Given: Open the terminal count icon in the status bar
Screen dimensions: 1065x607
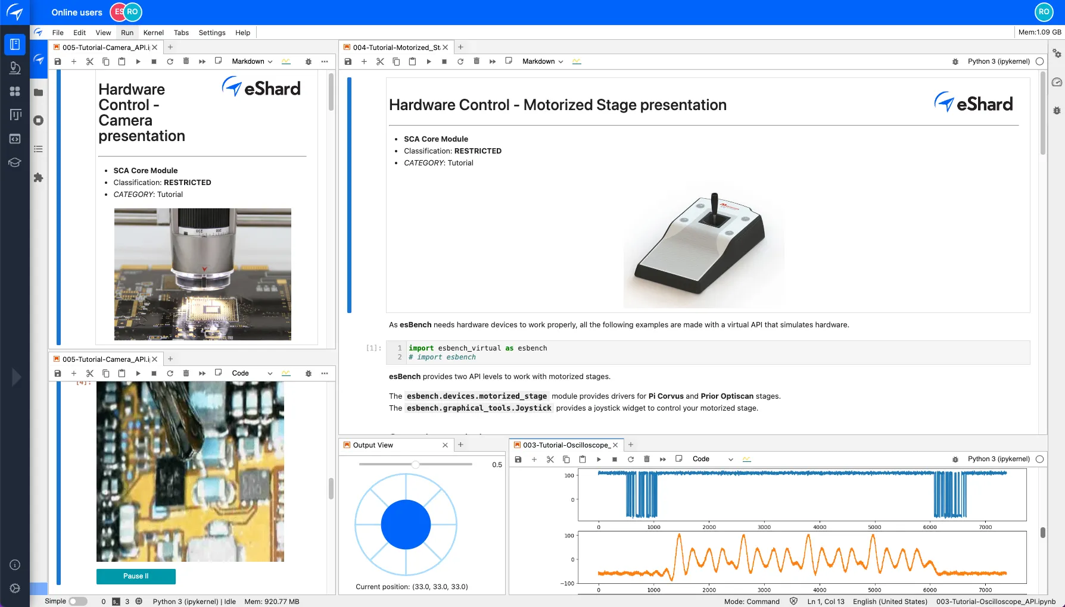Looking at the screenshot, I should coord(116,601).
